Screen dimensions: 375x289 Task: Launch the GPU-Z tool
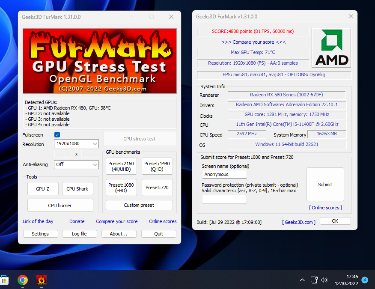click(x=43, y=189)
